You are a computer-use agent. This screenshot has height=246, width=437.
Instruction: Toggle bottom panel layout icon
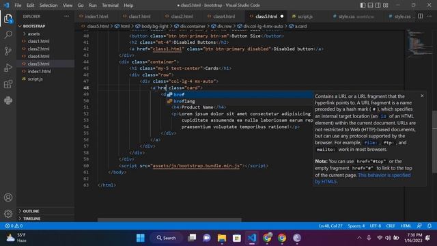[370, 5]
